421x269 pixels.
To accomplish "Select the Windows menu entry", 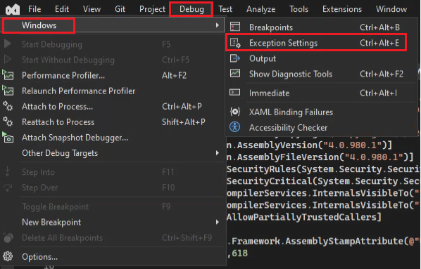I will (113, 25).
